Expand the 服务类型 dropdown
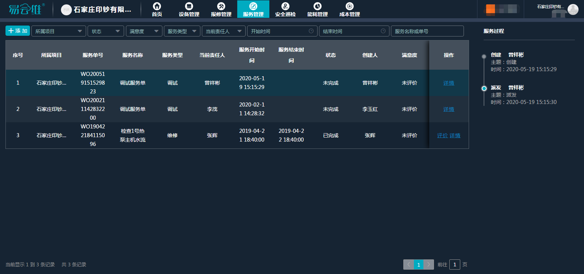 182,31
